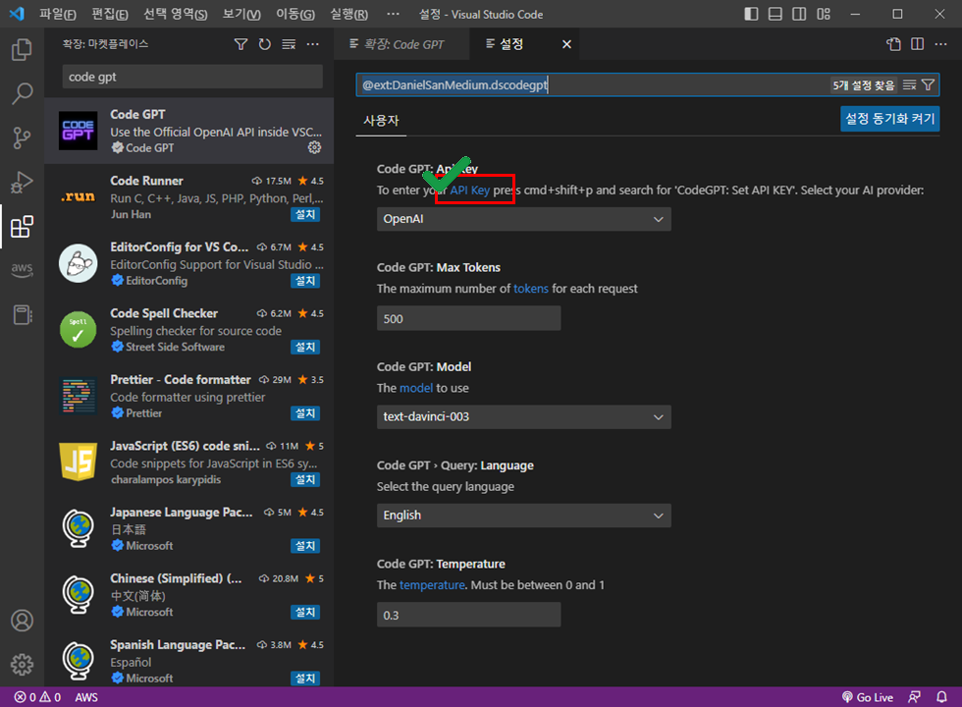Screen dimensions: 962x707
Task: Open Query Language dropdown showing English
Action: coord(524,516)
